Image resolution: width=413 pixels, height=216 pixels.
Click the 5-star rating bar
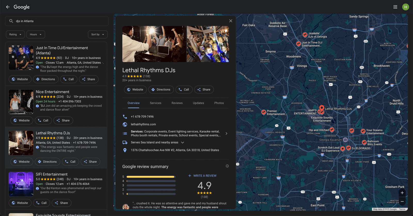(x=151, y=177)
